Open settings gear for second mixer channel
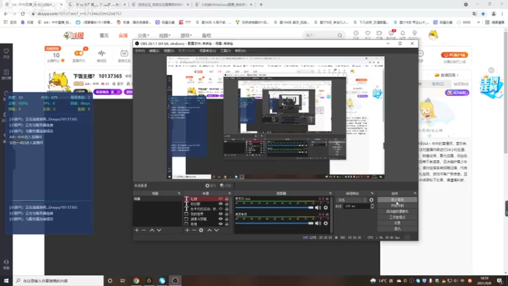This screenshot has height=286, width=508. pos(326,223)
